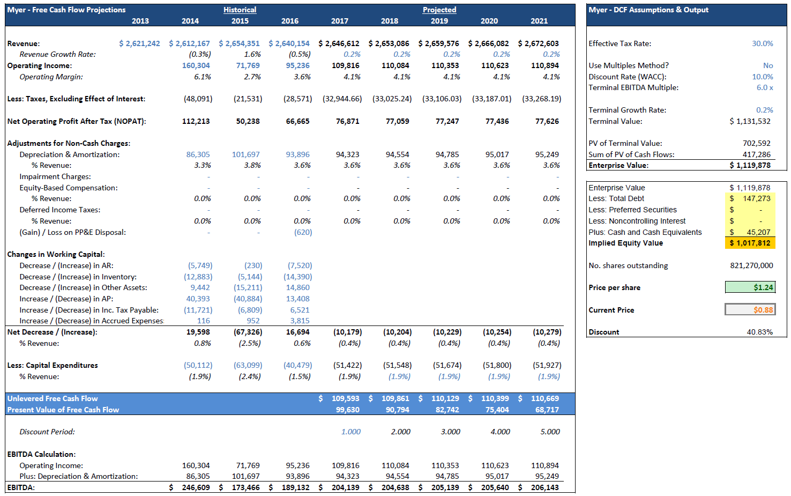Click the yellow Total Debt cell 147,273
The width and height of the screenshot is (791, 496).
[x=750, y=198]
